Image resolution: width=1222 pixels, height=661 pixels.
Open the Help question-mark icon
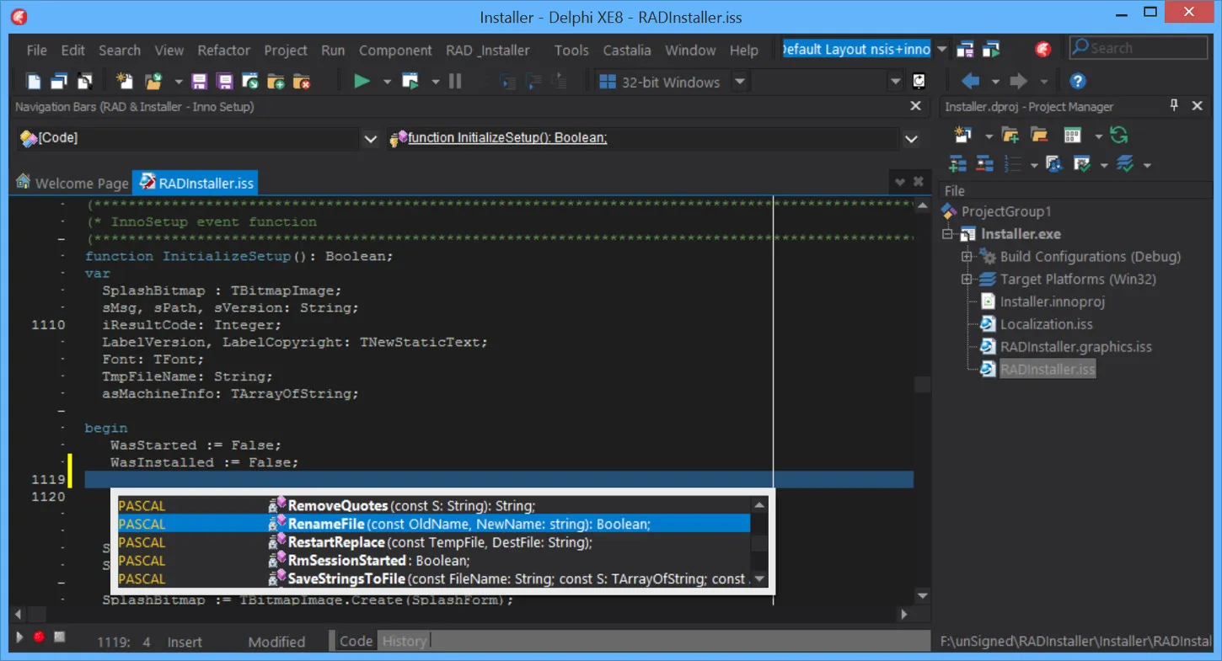click(1076, 81)
